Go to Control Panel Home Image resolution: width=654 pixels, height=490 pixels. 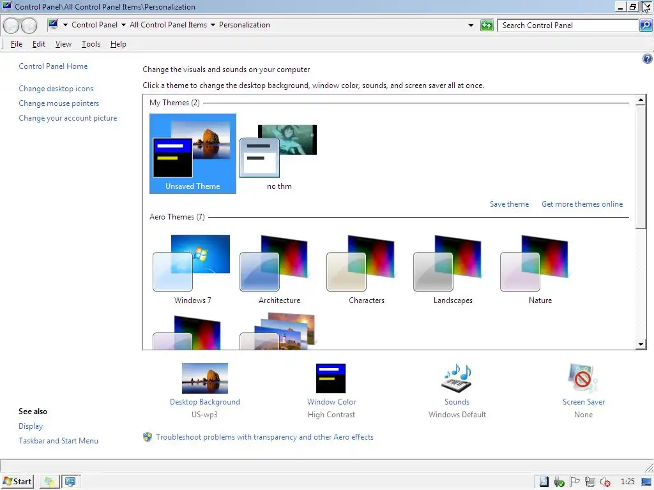coord(53,66)
